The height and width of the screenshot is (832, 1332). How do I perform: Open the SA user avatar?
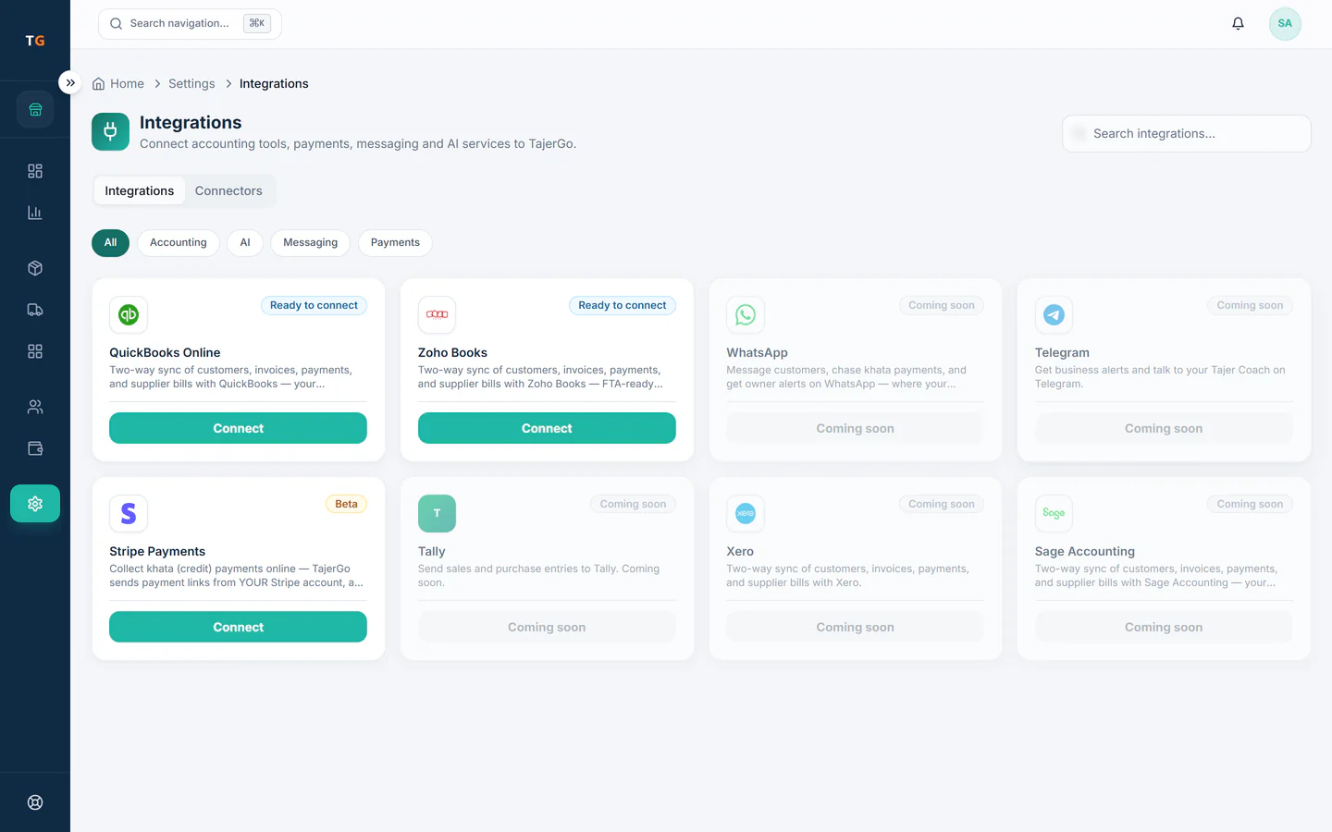click(1285, 24)
